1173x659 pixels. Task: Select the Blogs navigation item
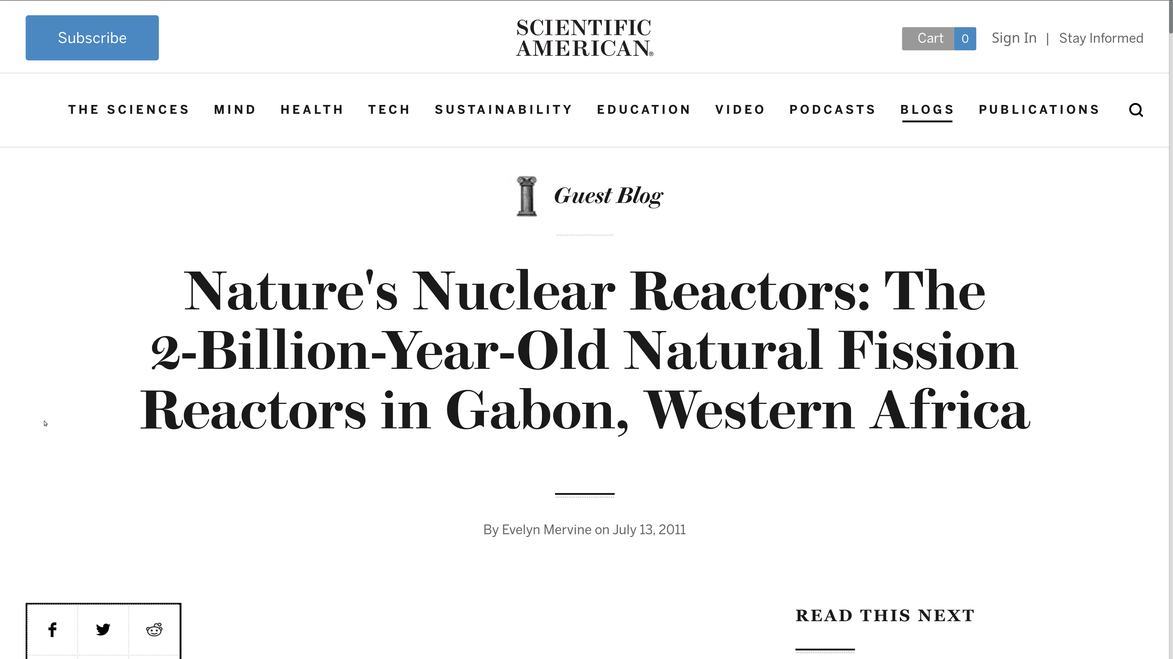[927, 110]
